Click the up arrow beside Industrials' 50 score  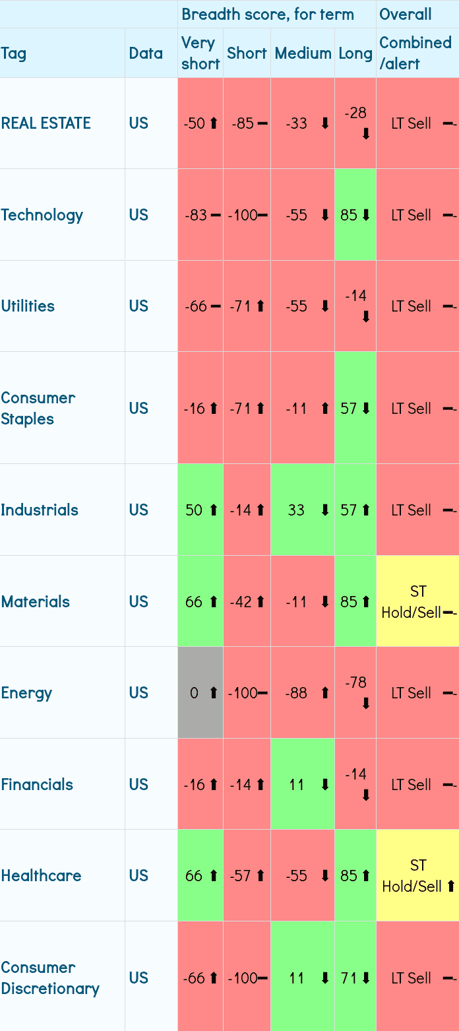coord(213,510)
